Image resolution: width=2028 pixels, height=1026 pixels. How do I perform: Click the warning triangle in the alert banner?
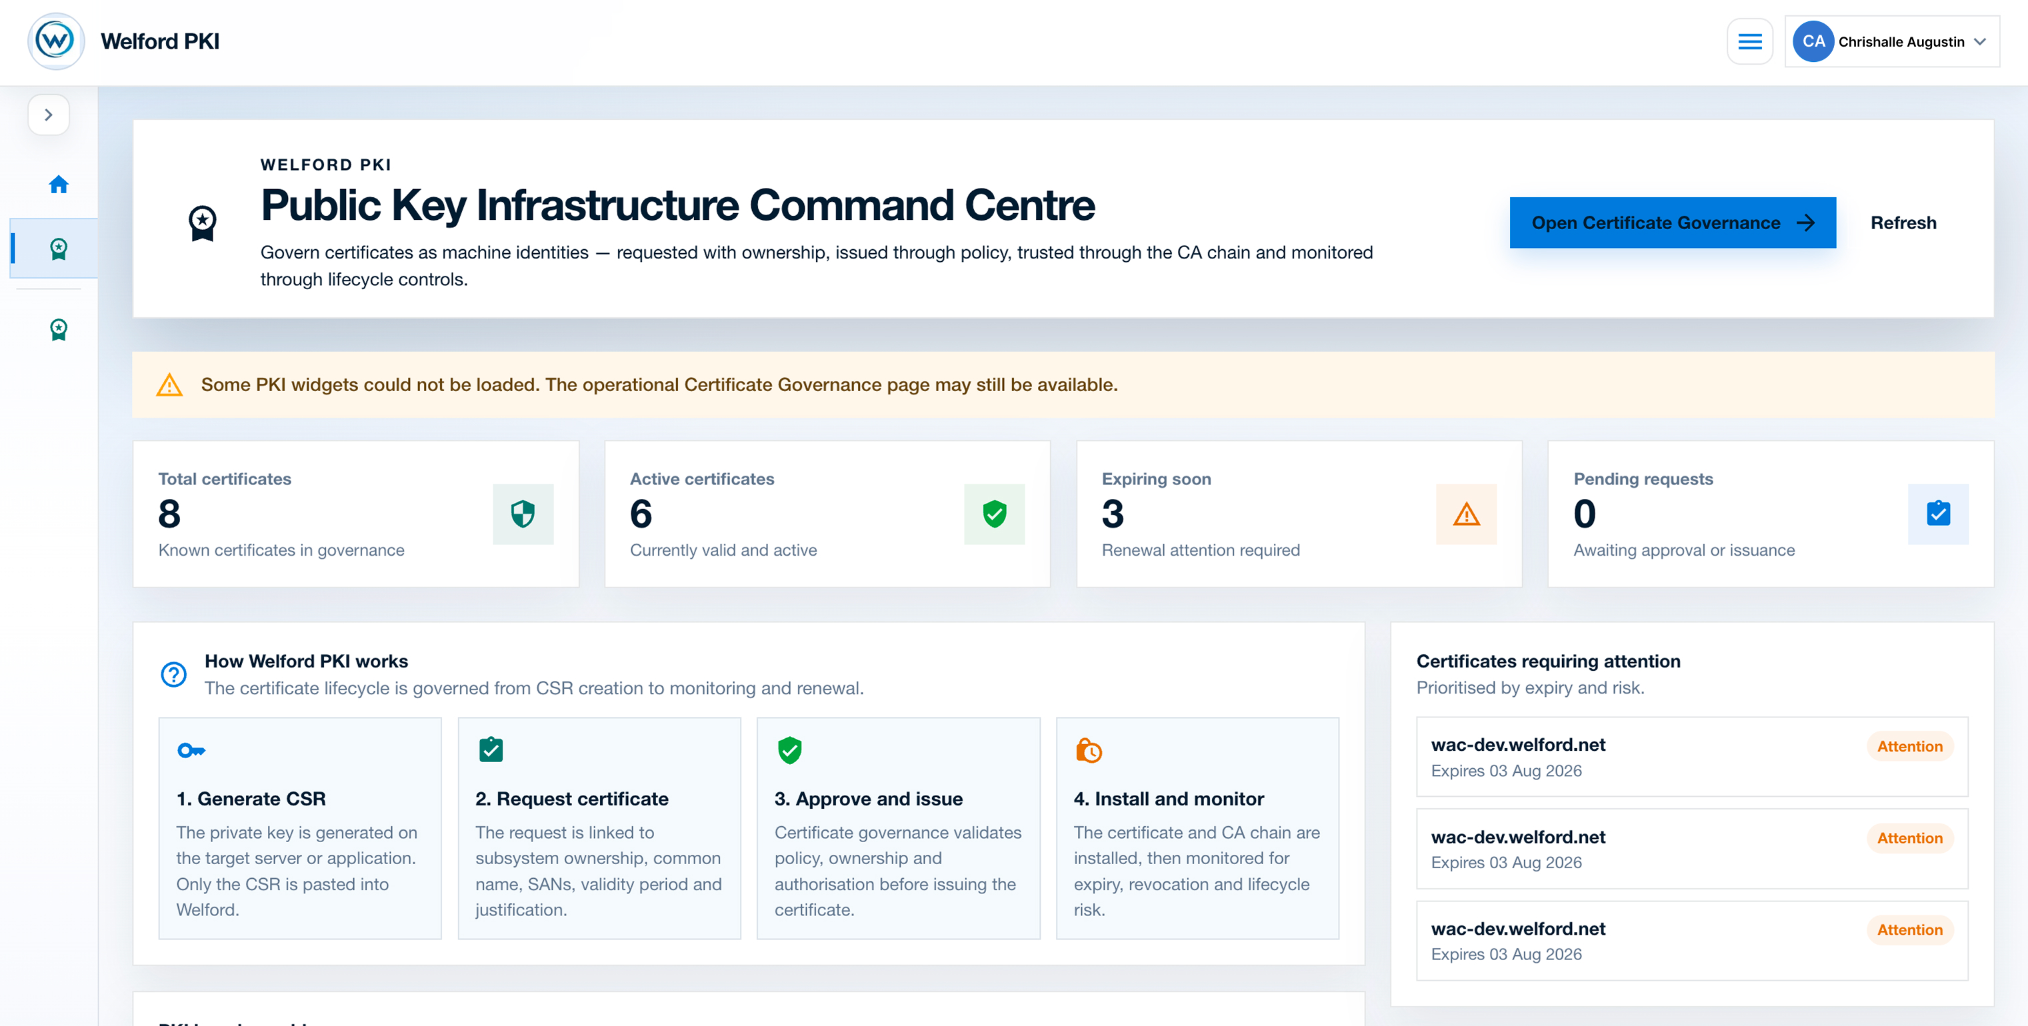click(x=169, y=385)
